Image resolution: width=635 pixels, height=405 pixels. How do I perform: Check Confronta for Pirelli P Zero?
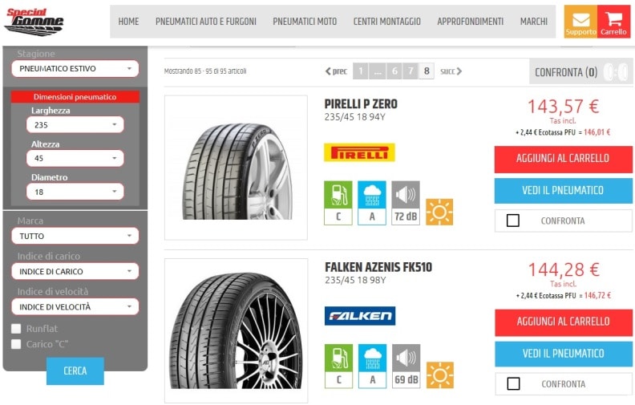pos(513,221)
